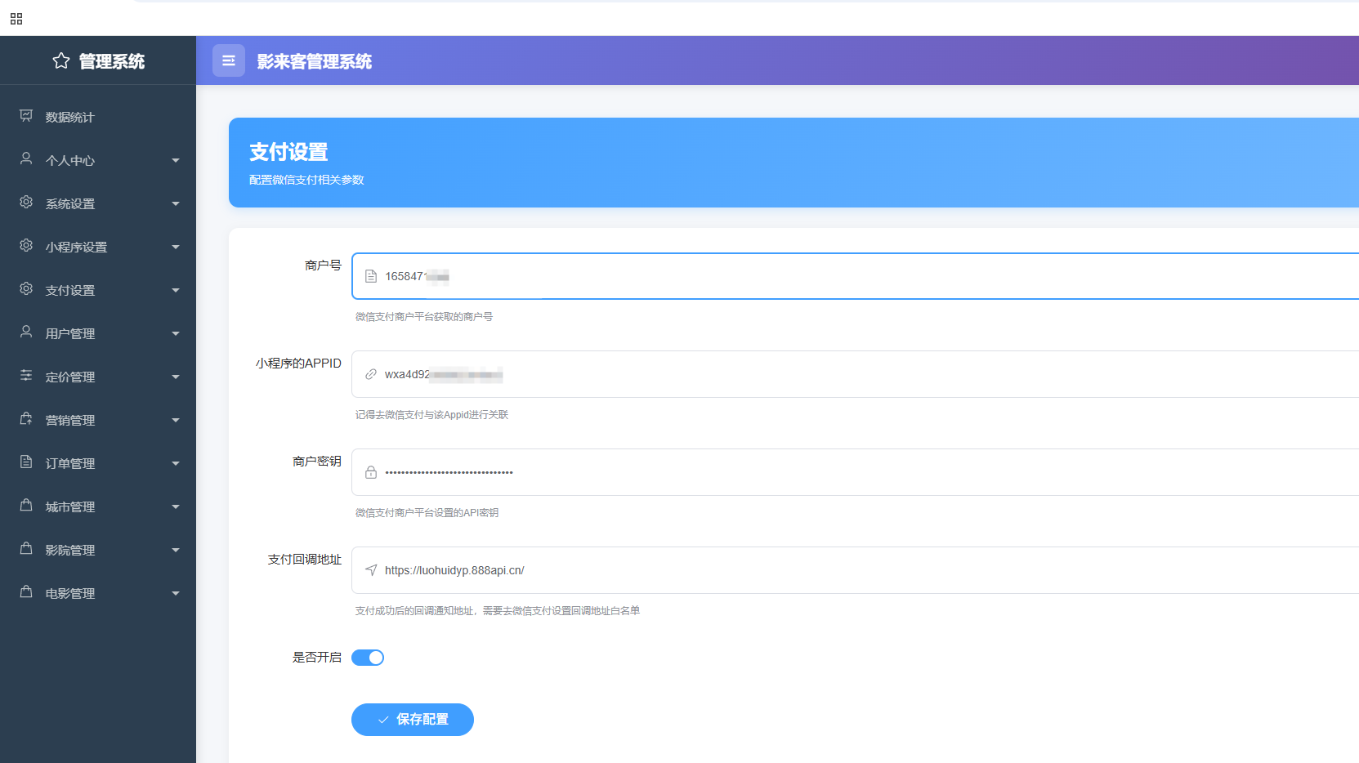
Task: Click the sidebar collapse hamburger icon
Action: click(229, 60)
